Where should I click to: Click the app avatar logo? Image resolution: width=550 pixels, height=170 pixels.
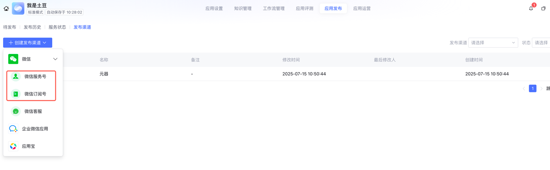(18, 9)
